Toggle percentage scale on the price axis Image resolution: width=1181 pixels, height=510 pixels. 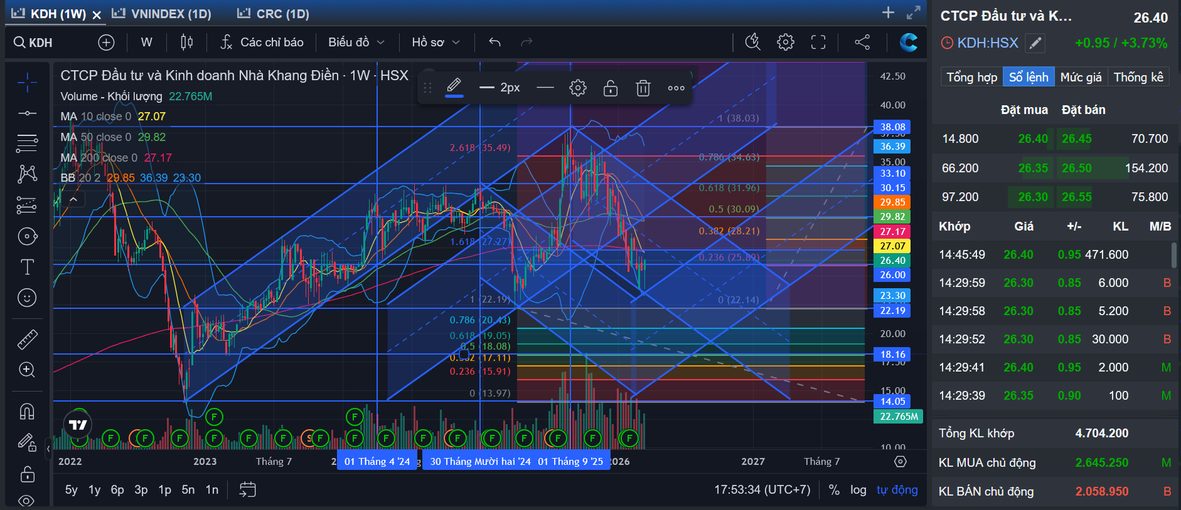click(x=834, y=490)
